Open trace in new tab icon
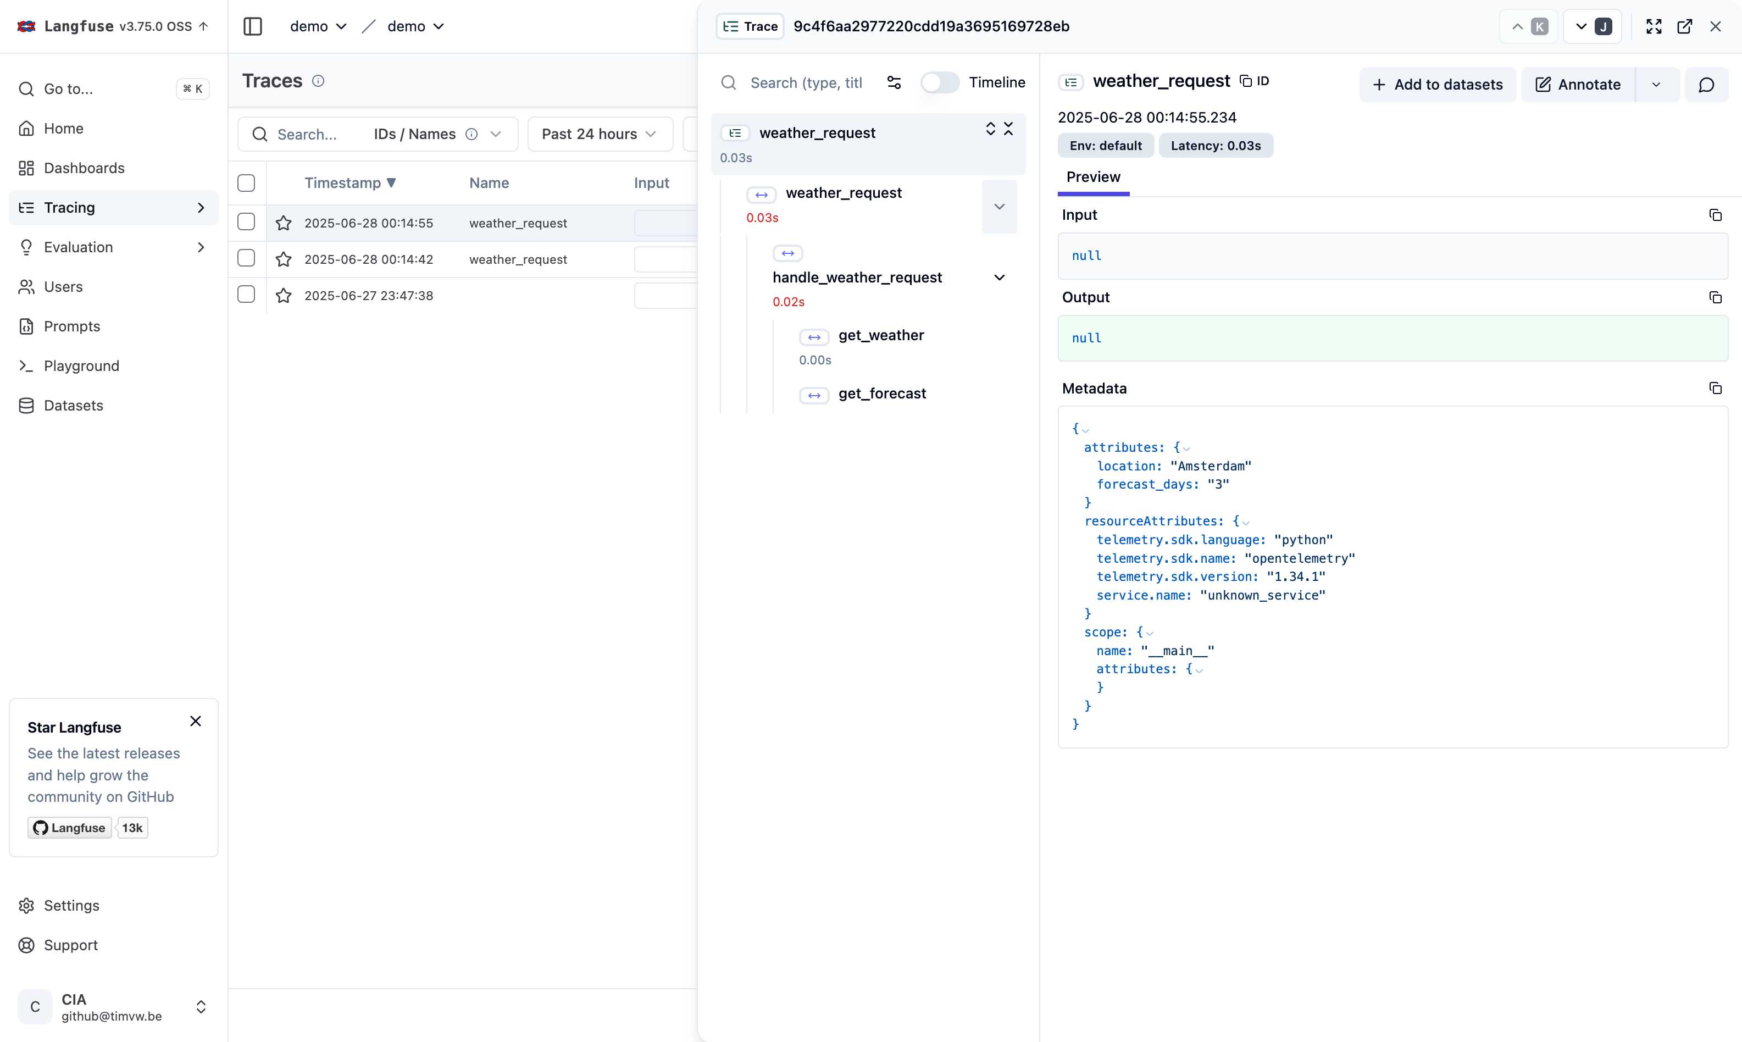Viewport: 1742px width, 1042px height. tap(1684, 26)
